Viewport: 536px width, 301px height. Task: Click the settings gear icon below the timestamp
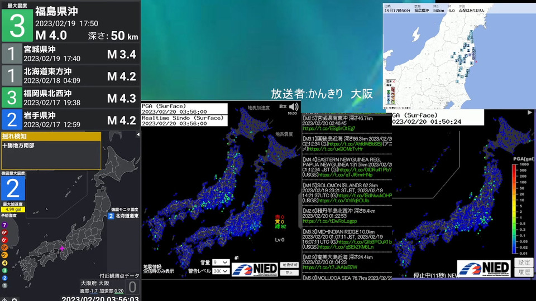(15, 300)
